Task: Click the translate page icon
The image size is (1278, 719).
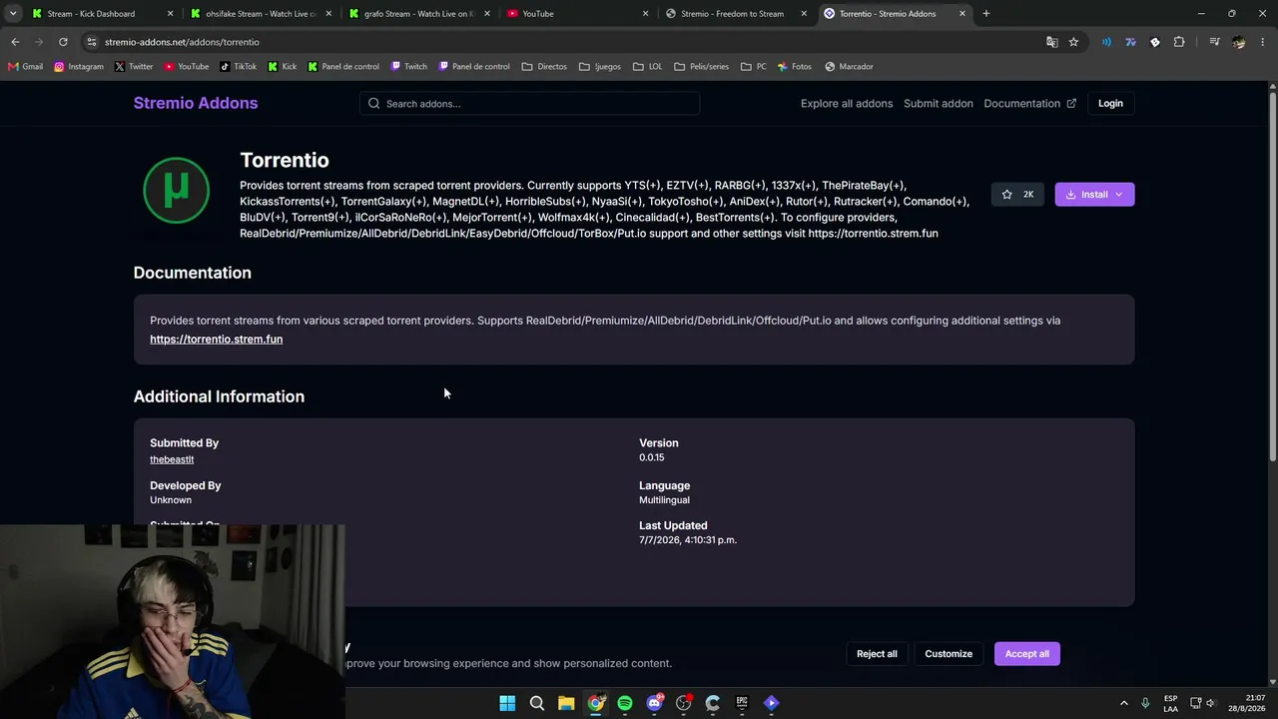Action: coord(1051,42)
